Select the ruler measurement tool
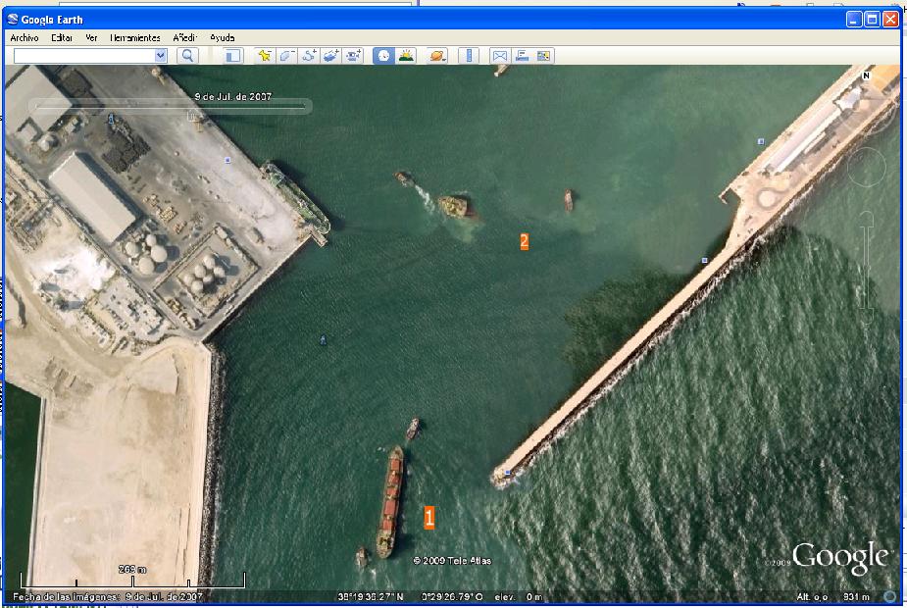Image resolution: width=907 pixels, height=608 pixels. (x=469, y=56)
